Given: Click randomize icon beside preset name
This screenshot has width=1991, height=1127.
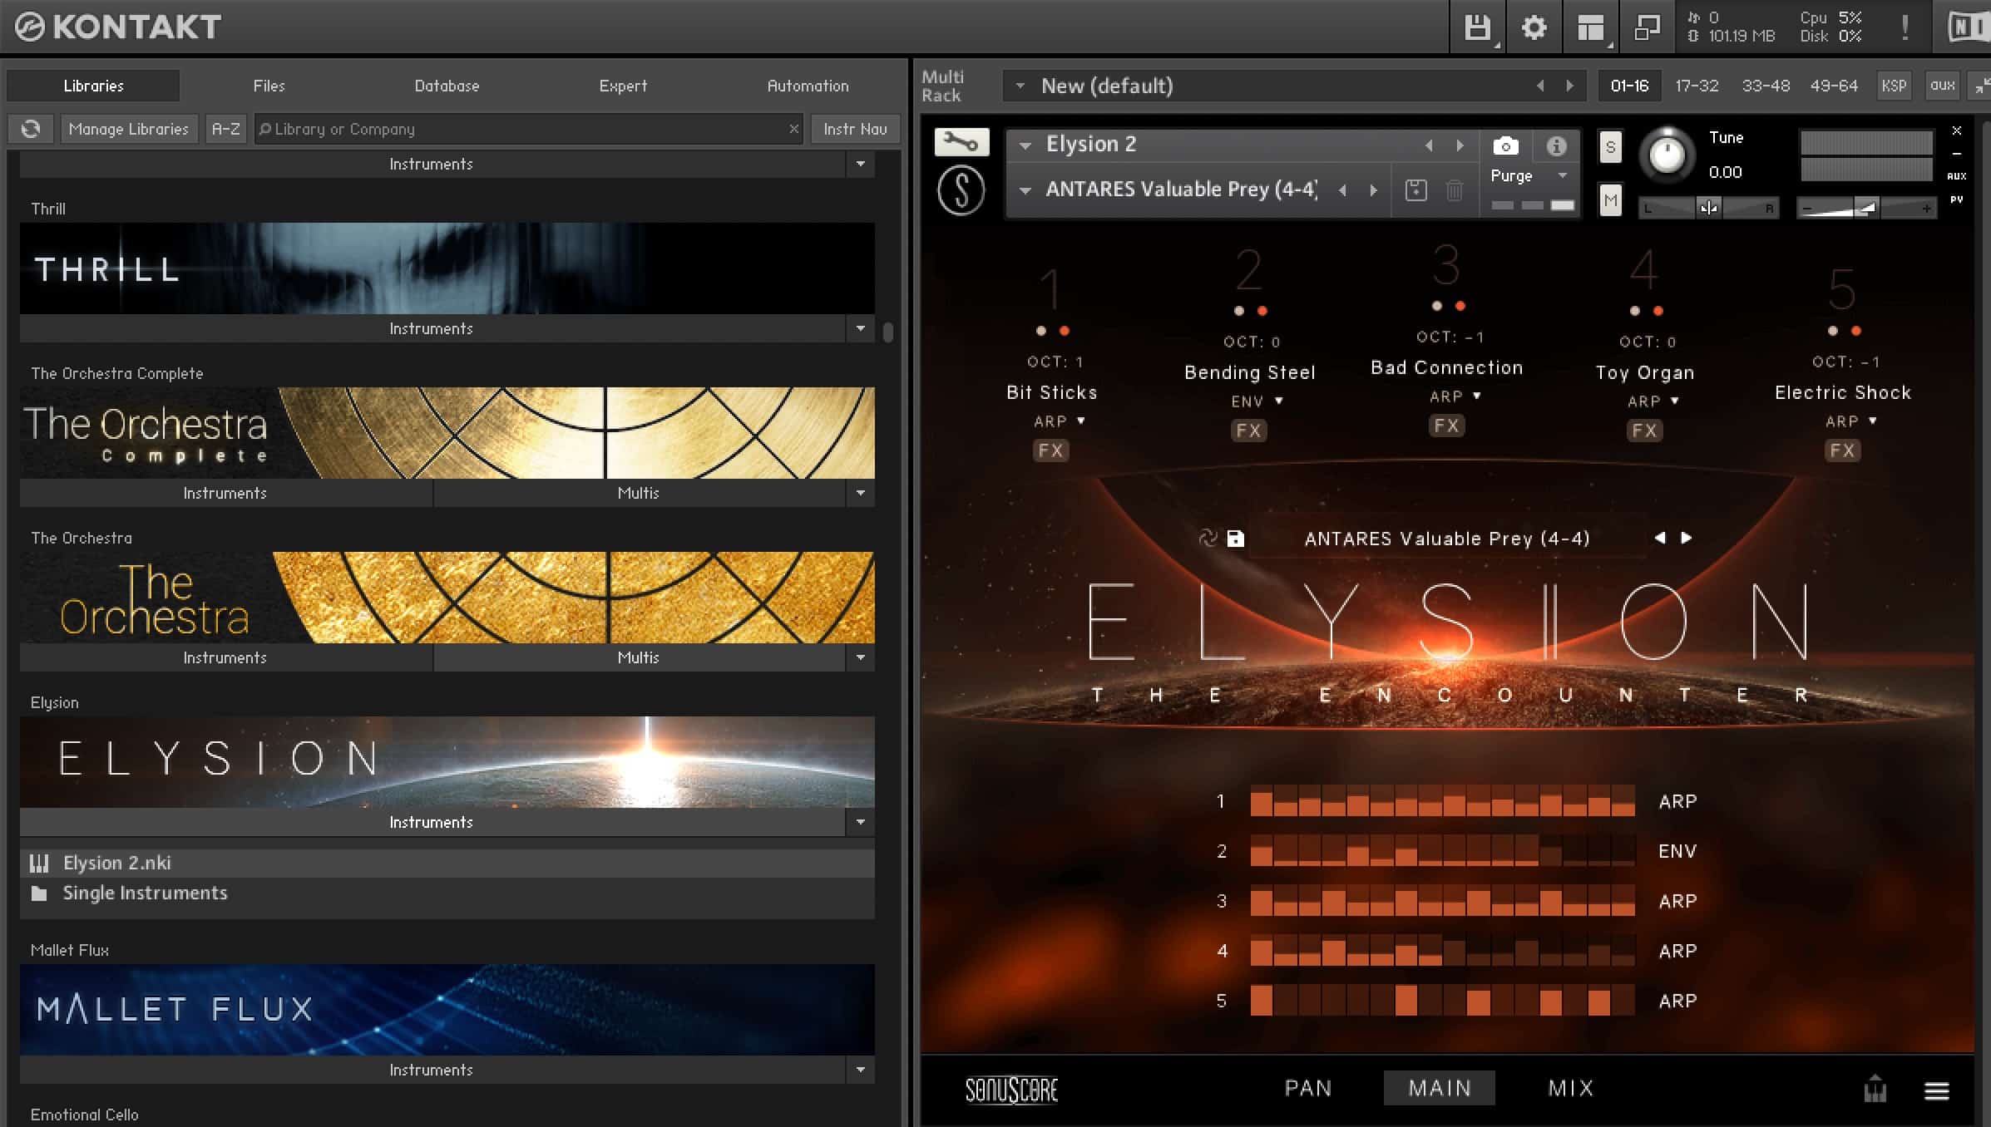Looking at the screenshot, I should [1208, 539].
